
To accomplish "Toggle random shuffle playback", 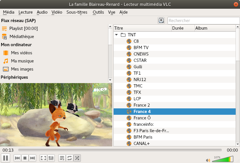I will coord(77,158).
